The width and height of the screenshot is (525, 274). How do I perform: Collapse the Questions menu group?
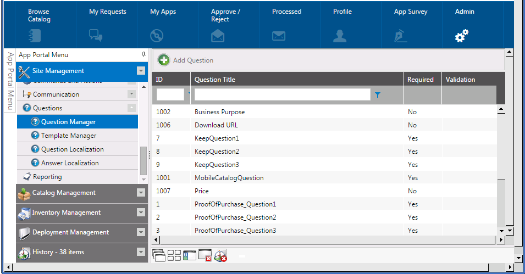click(131, 108)
